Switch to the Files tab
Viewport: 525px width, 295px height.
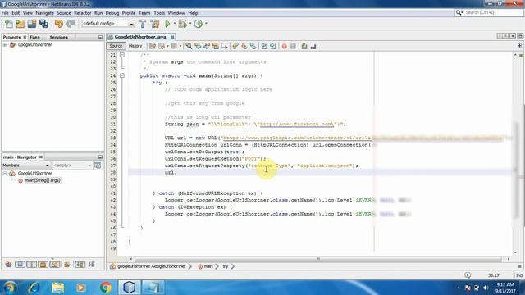point(34,37)
